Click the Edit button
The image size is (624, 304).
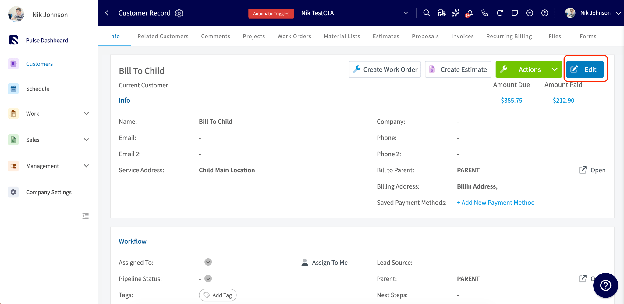tap(585, 69)
